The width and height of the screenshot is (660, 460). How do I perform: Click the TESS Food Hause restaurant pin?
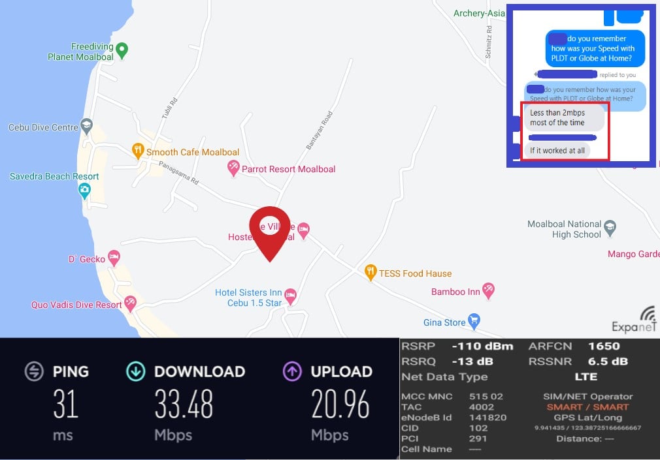(370, 273)
